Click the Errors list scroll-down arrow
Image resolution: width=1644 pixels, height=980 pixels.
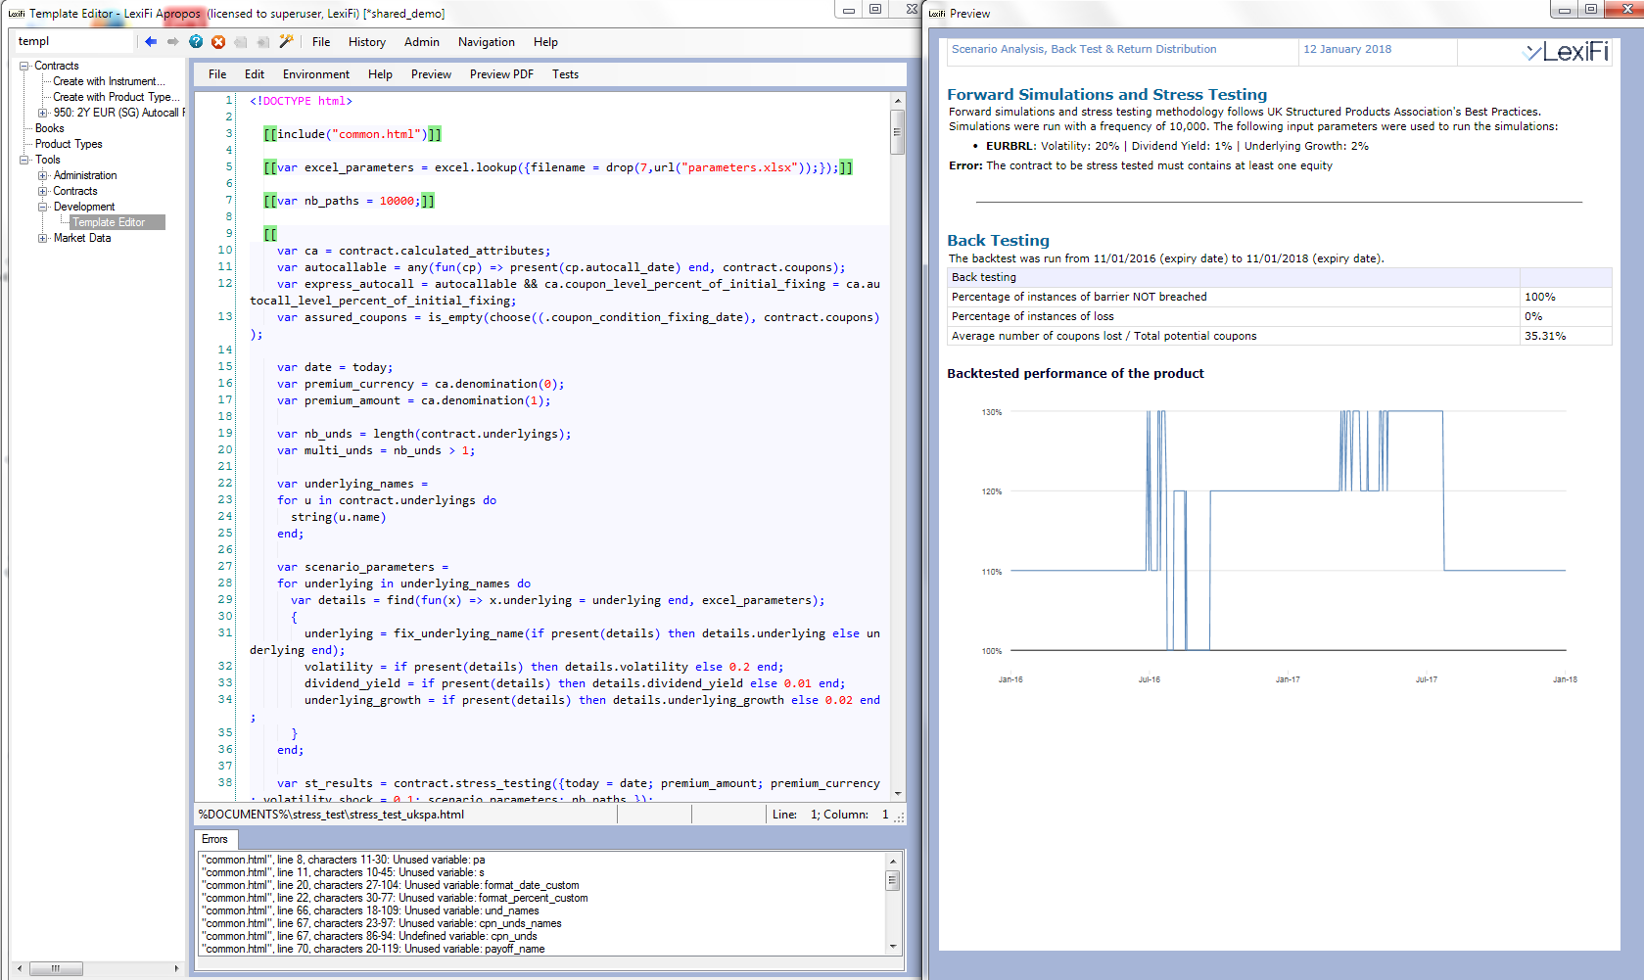tap(893, 947)
